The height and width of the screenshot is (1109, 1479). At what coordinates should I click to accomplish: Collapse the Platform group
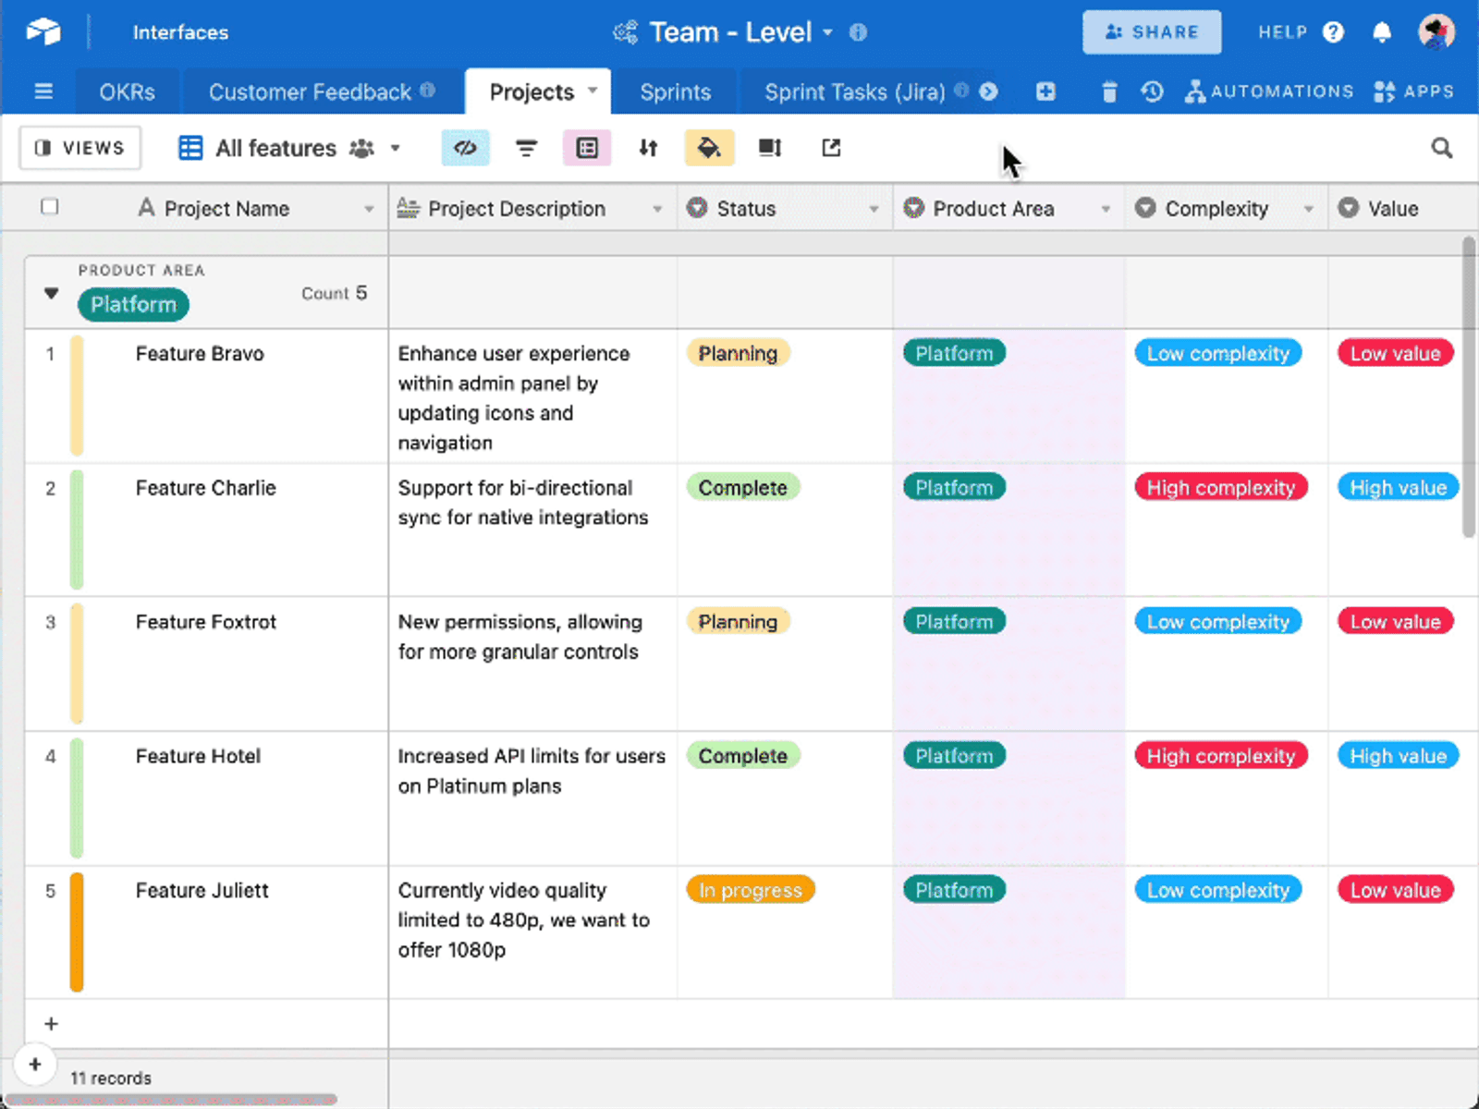(x=52, y=294)
